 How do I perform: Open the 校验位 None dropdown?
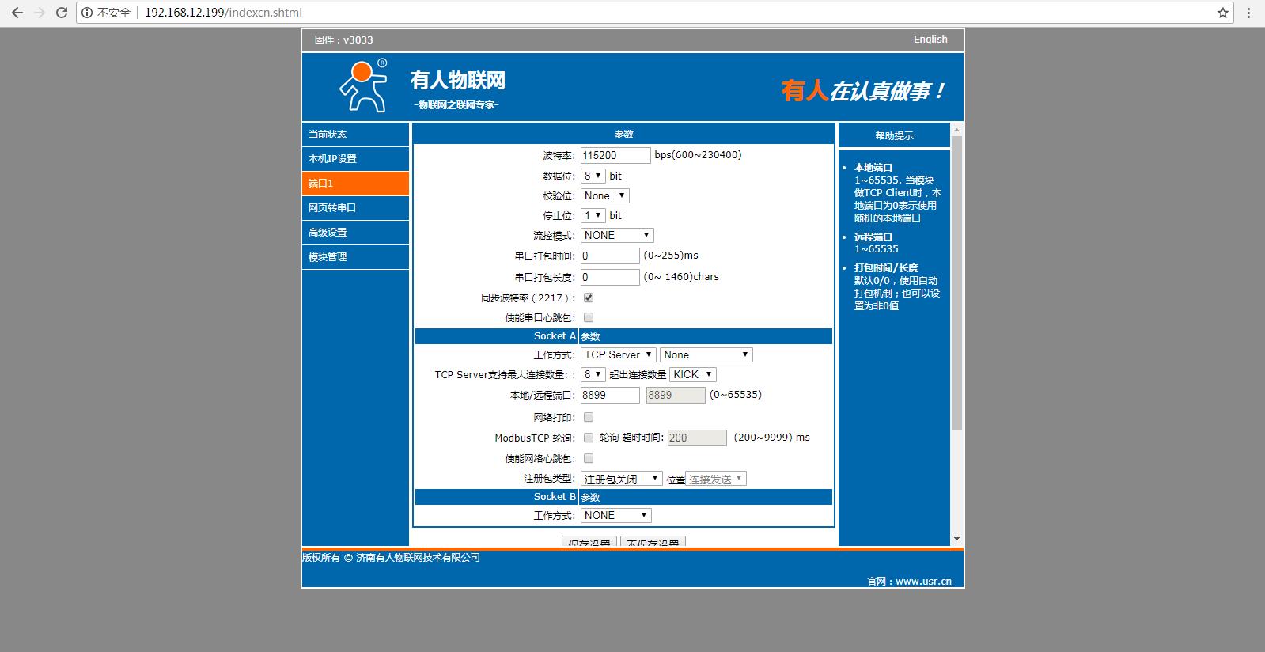pos(604,195)
